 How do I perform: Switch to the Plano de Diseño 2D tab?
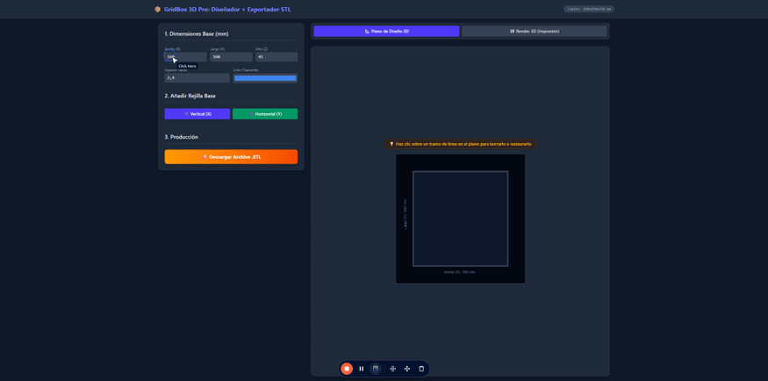point(386,31)
